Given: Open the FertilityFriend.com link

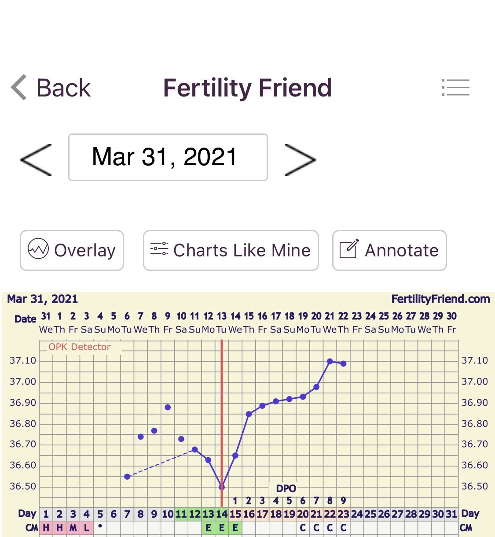Looking at the screenshot, I should pos(440,300).
